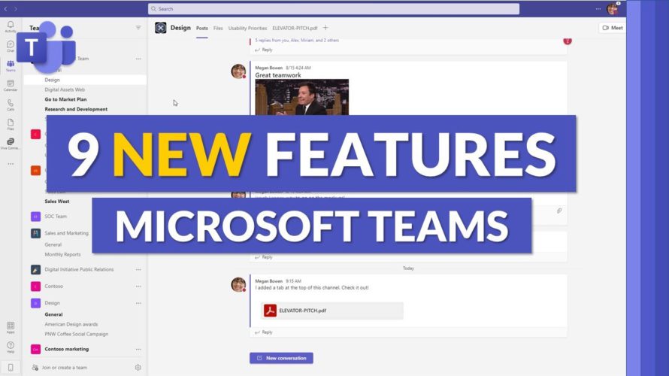Open the Digital Assets Web channel
This screenshot has width=669, height=376.
click(65, 89)
